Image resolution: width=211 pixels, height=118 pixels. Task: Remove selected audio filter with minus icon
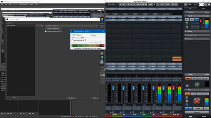(x=11, y=98)
